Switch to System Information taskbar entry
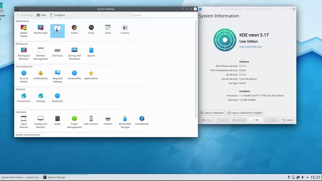 point(21,177)
